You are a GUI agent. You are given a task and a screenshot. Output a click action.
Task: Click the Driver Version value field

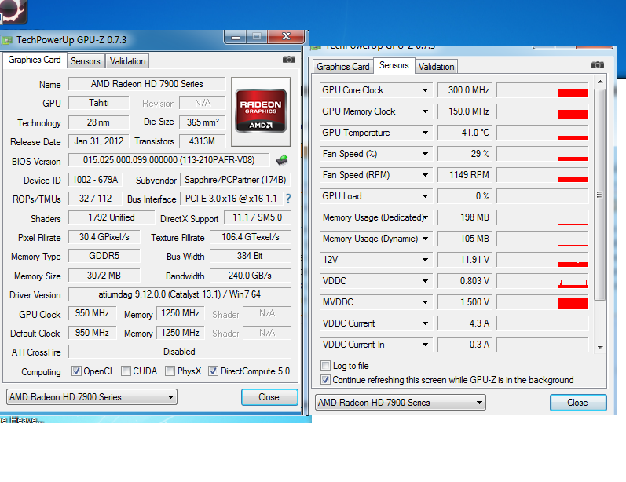(x=180, y=294)
